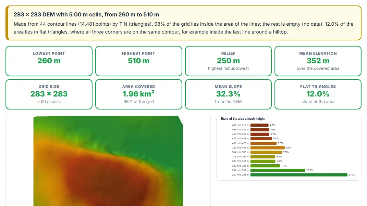This screenshot has width=367, height=206.
Task: Select the 260 m value in Lowest Point card
Action: tap(49, 61)
